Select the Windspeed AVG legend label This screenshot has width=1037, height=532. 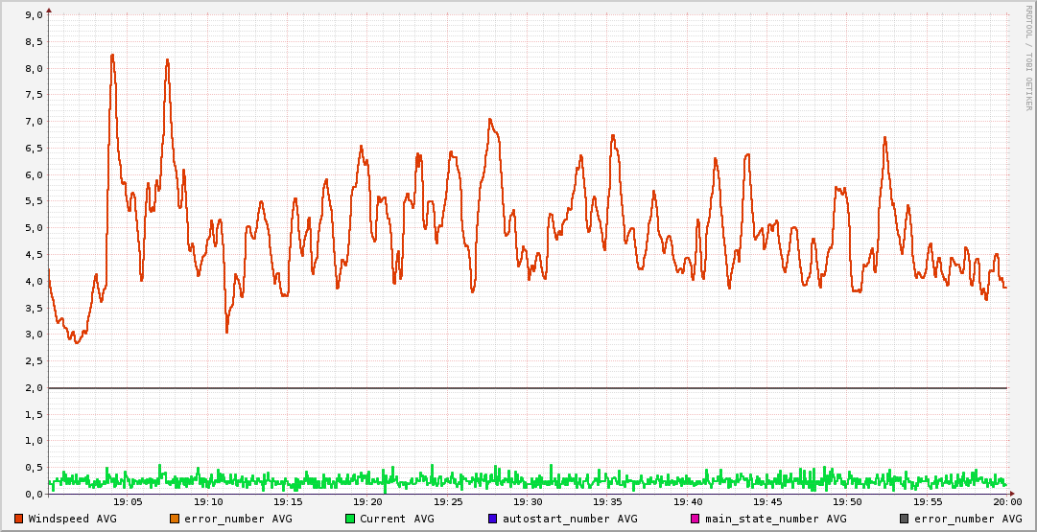point(72,519)
